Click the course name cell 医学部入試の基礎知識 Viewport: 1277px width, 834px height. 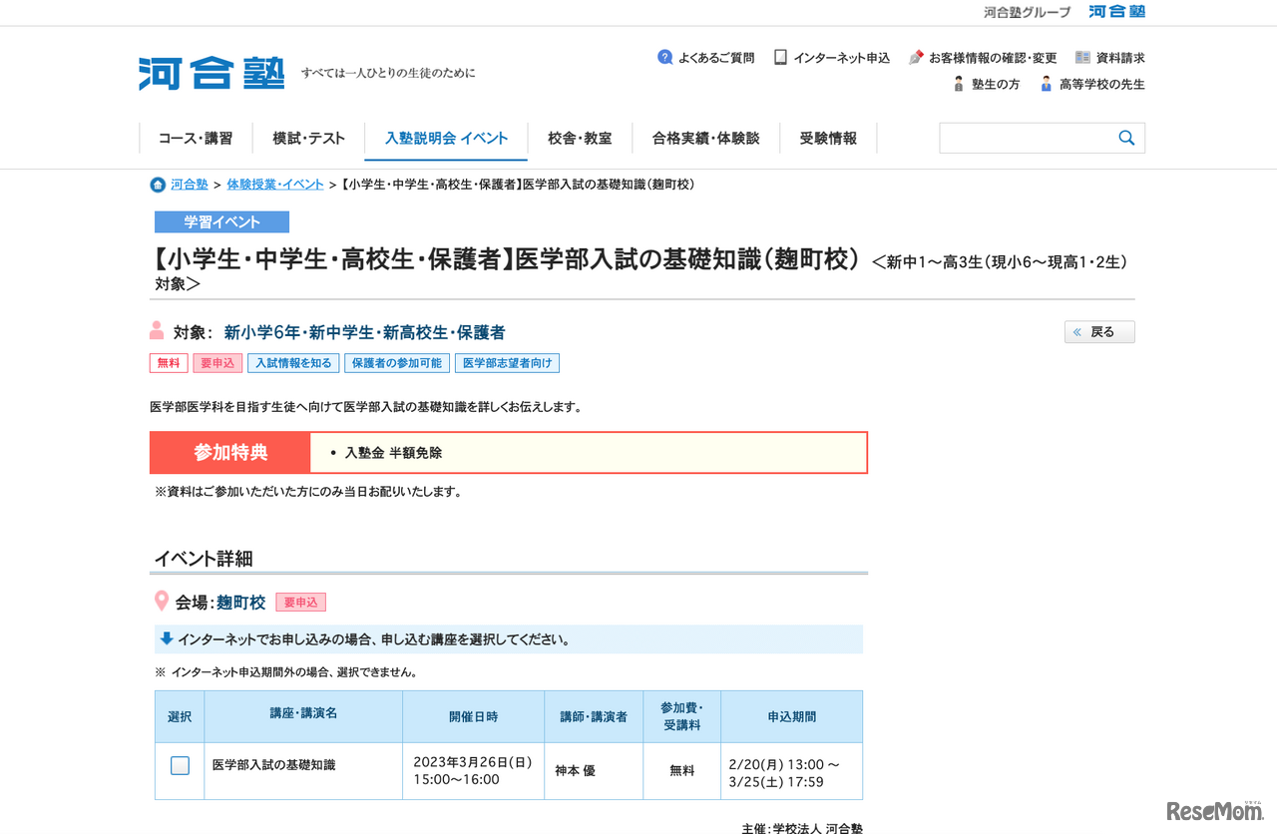coord(303,771)
